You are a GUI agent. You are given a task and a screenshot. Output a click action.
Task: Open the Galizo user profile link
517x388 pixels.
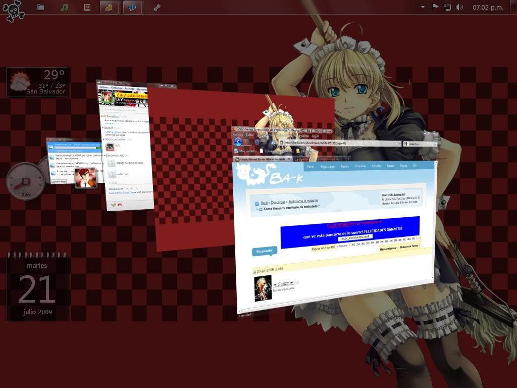click(x=284, y=284)
